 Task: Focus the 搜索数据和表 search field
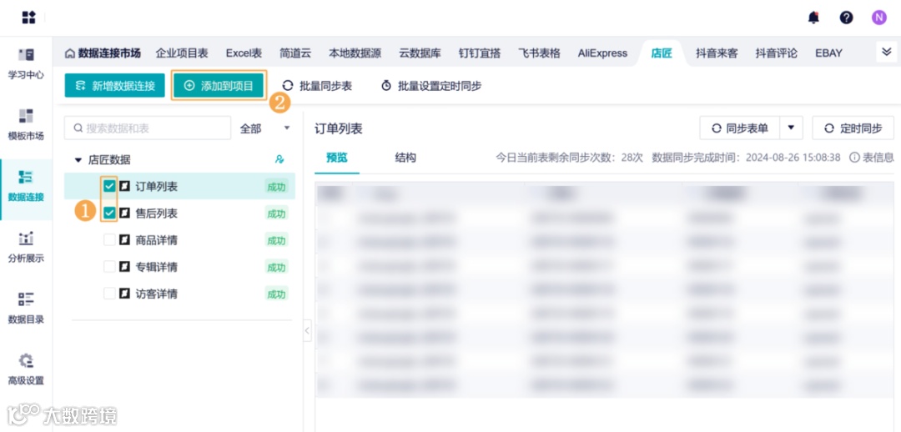[x=148, y=128]
